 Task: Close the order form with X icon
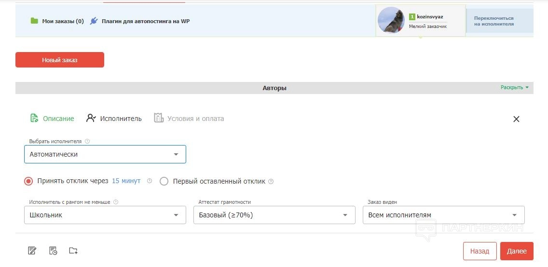coord(516,119)
